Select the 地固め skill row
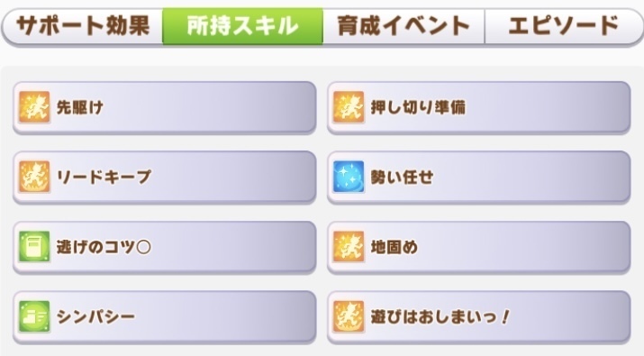 pyautogui.click(x=479, y=247)
